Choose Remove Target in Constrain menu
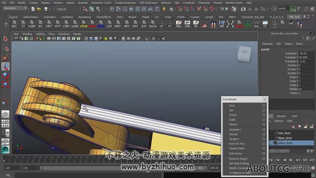 point(238,159)
